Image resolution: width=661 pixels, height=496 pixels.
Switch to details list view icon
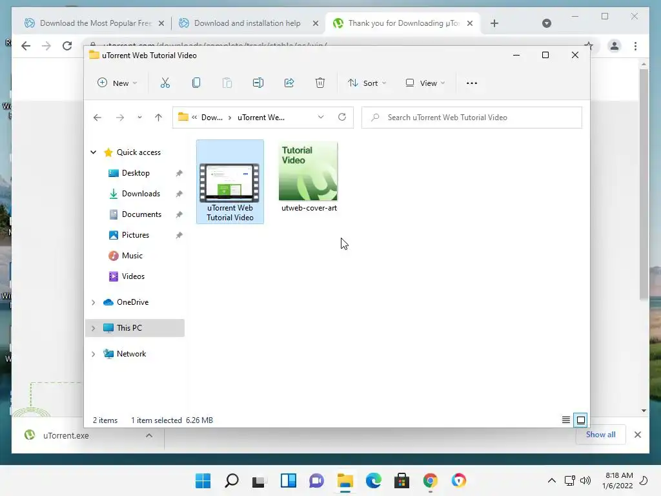[x=566, y=420]
